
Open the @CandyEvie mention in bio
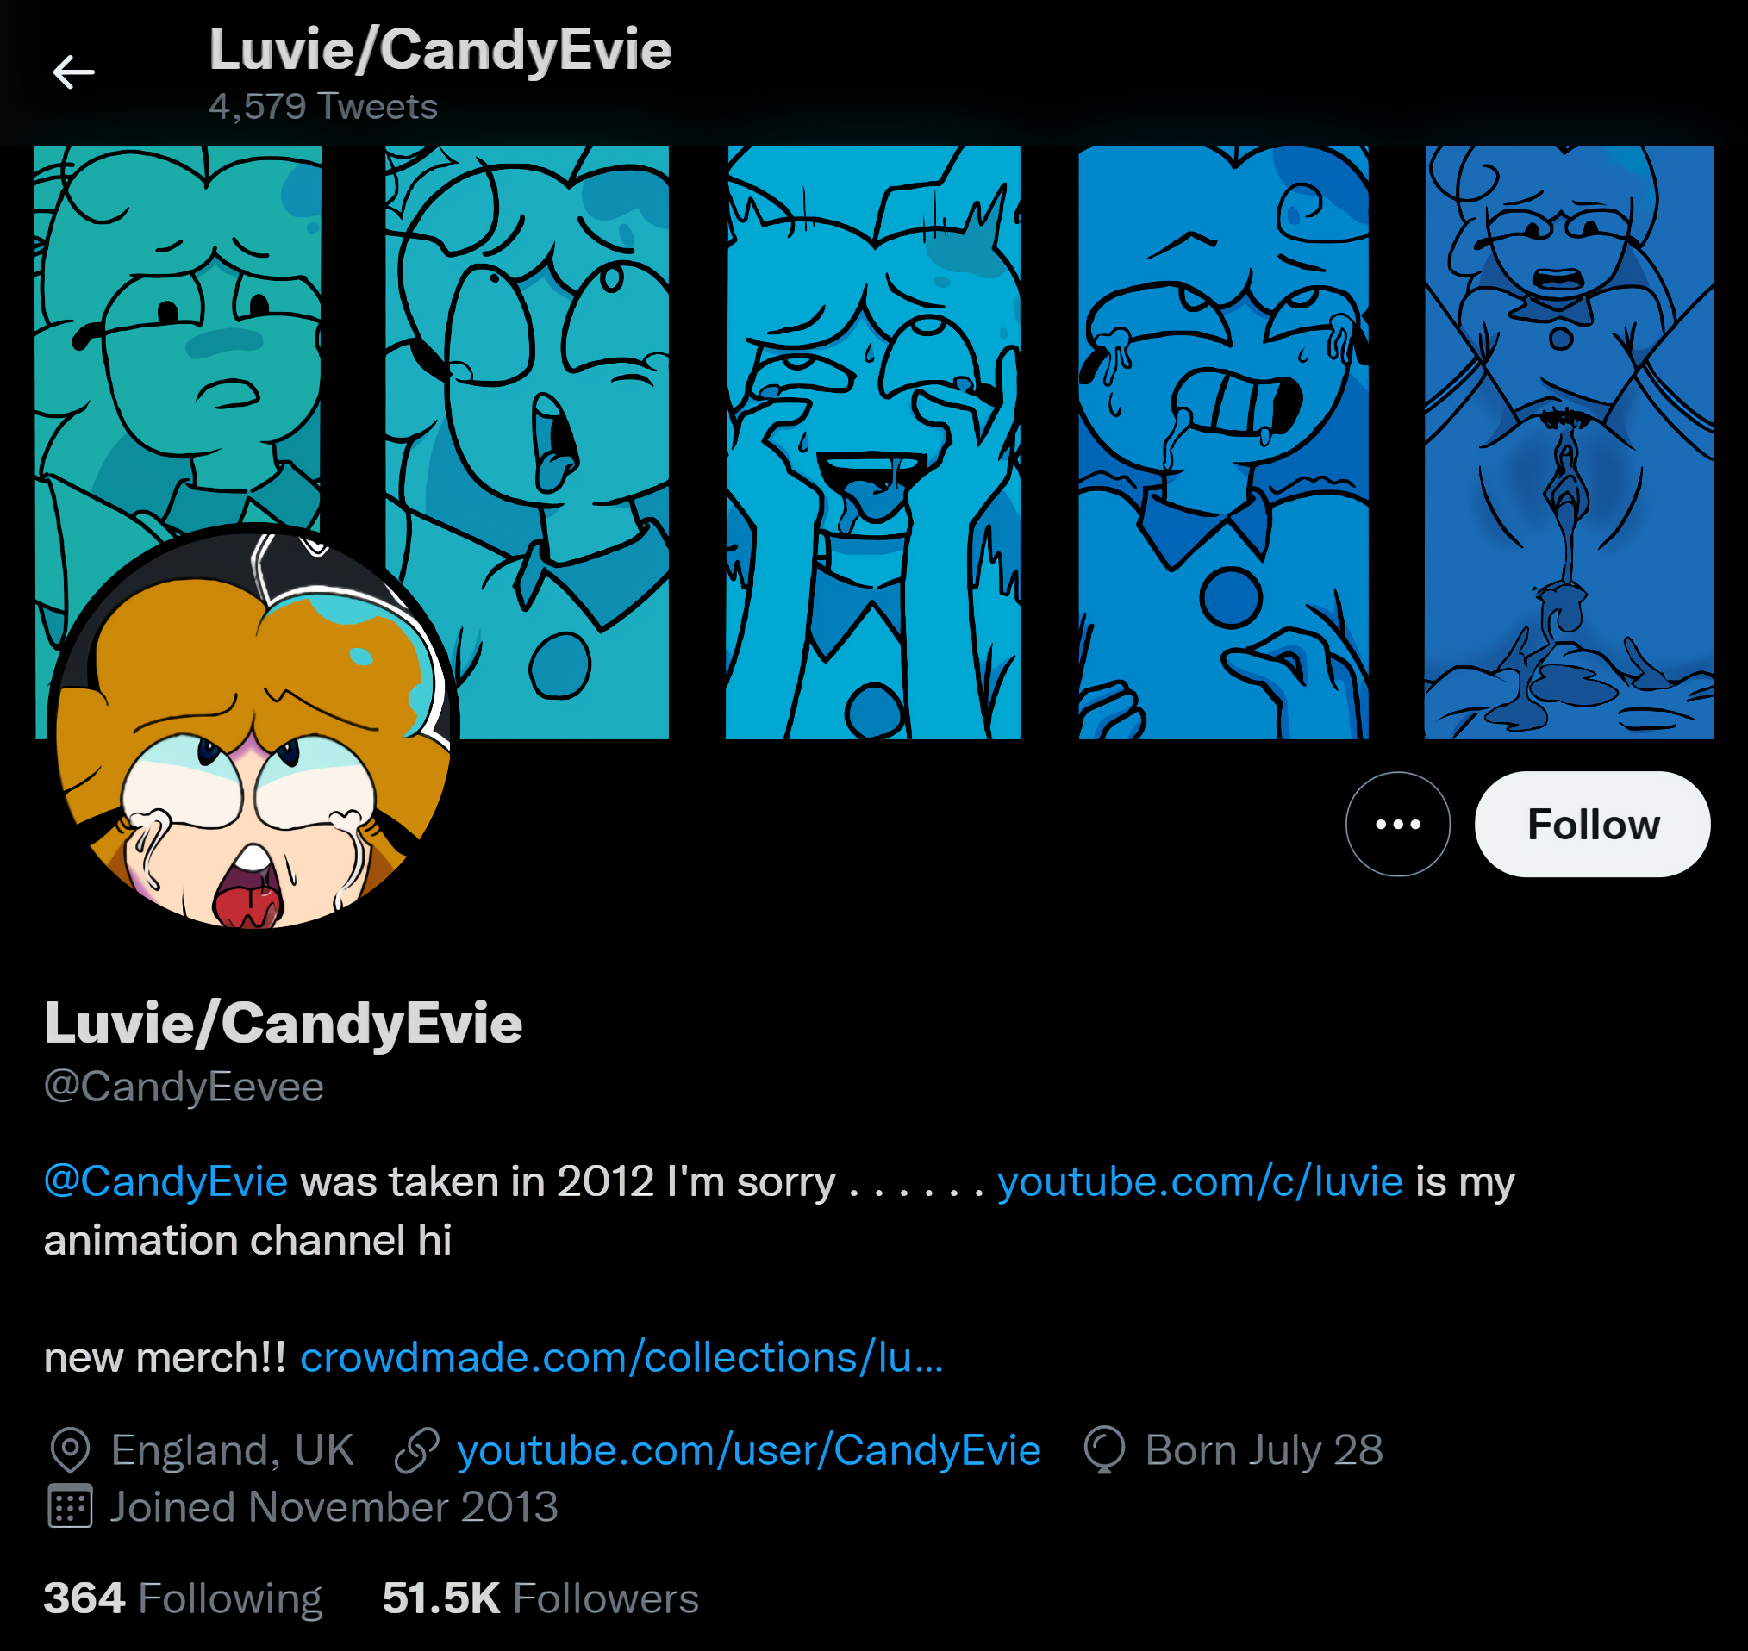(x=166, y=1181)
